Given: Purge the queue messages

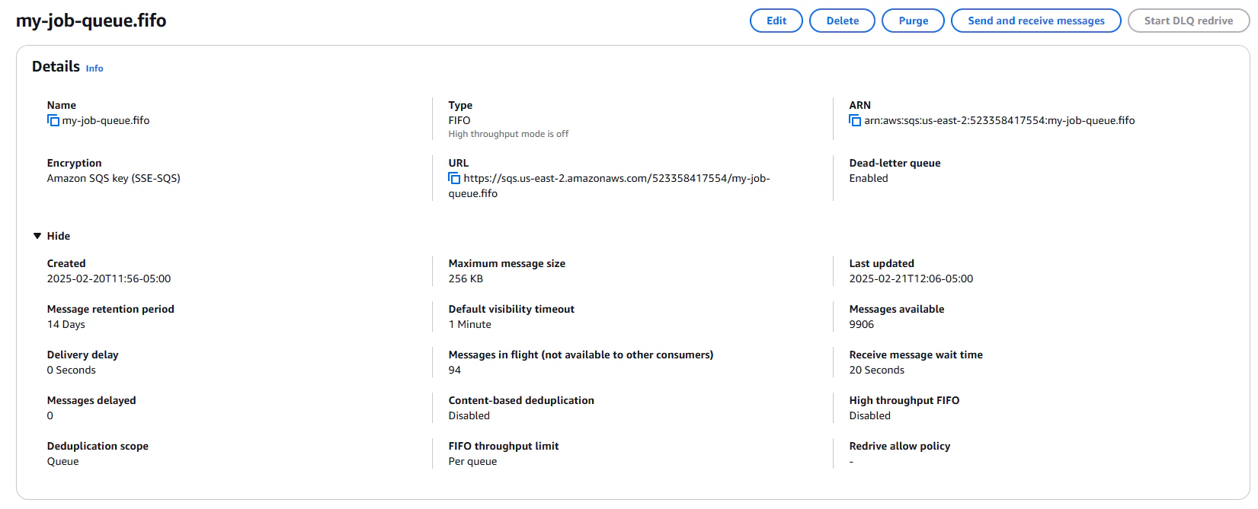Looking at the screenshot, I should coord(913,21).
